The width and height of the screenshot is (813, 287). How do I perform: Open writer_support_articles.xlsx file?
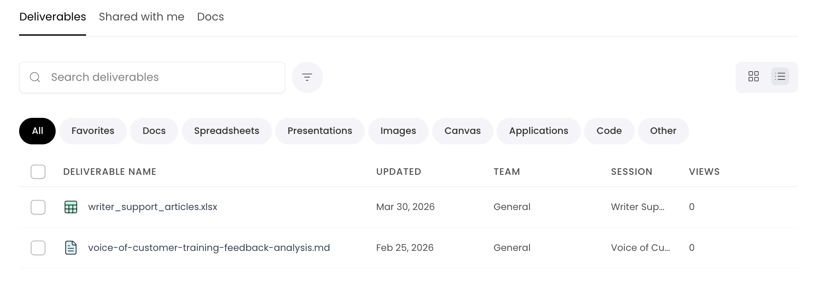[153, 207]
